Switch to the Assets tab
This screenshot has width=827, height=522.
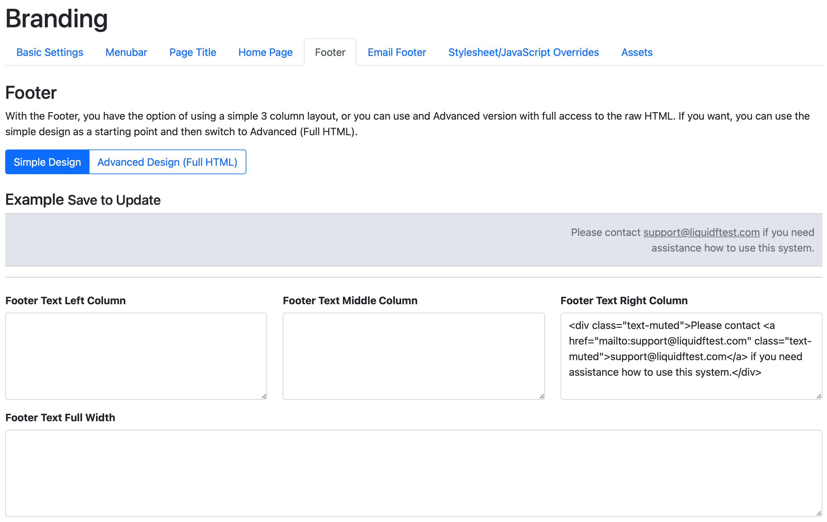[636, 52]
